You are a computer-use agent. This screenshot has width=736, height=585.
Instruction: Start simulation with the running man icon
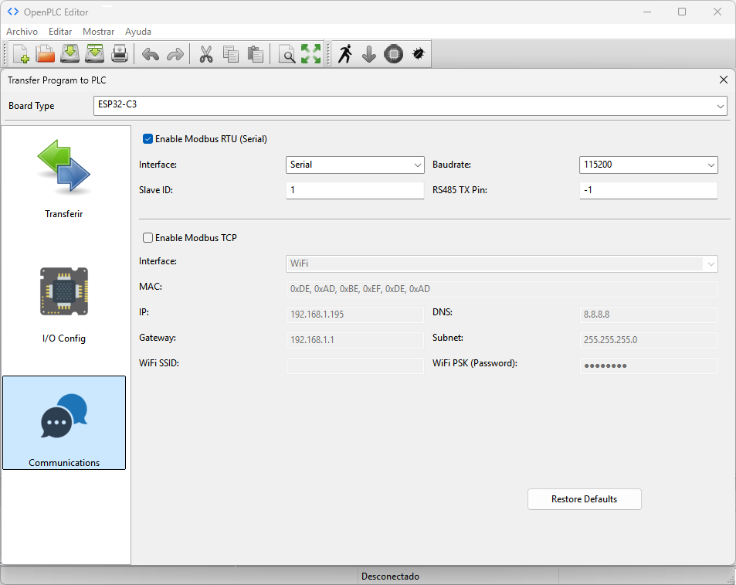[x=345, y=54]
